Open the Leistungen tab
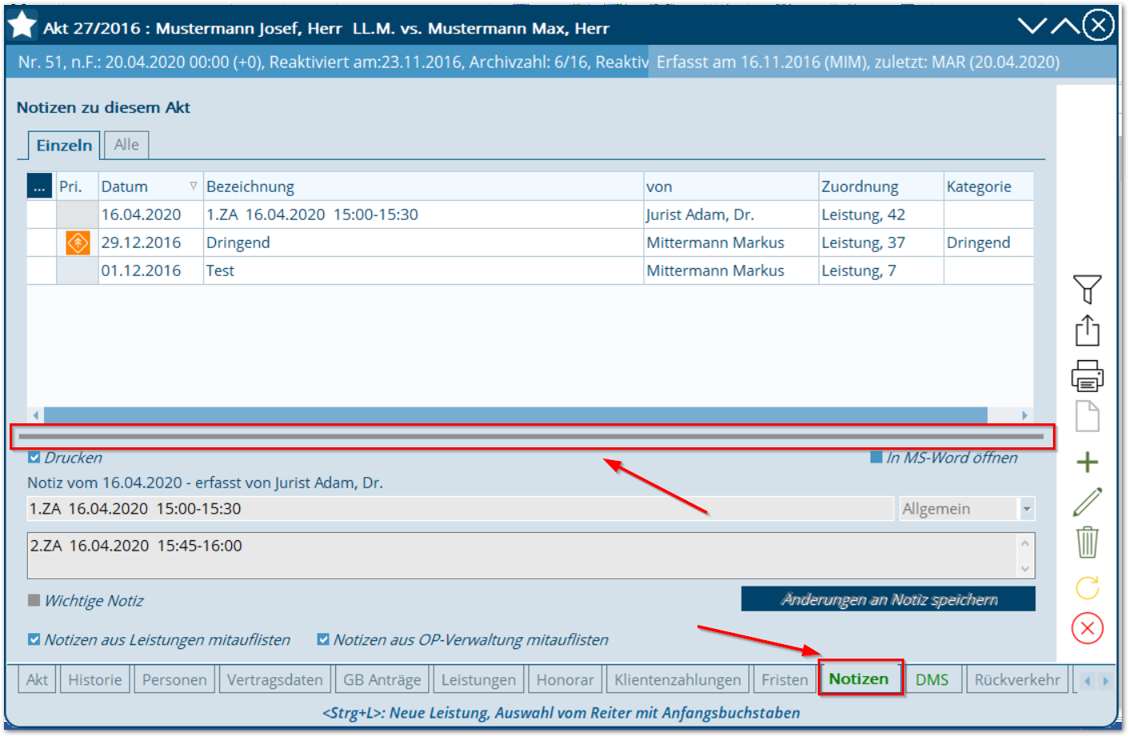 point(478,679)
